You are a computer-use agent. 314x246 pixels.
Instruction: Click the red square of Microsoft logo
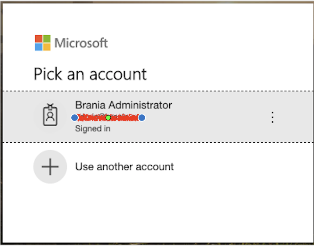tap(39, 39)
